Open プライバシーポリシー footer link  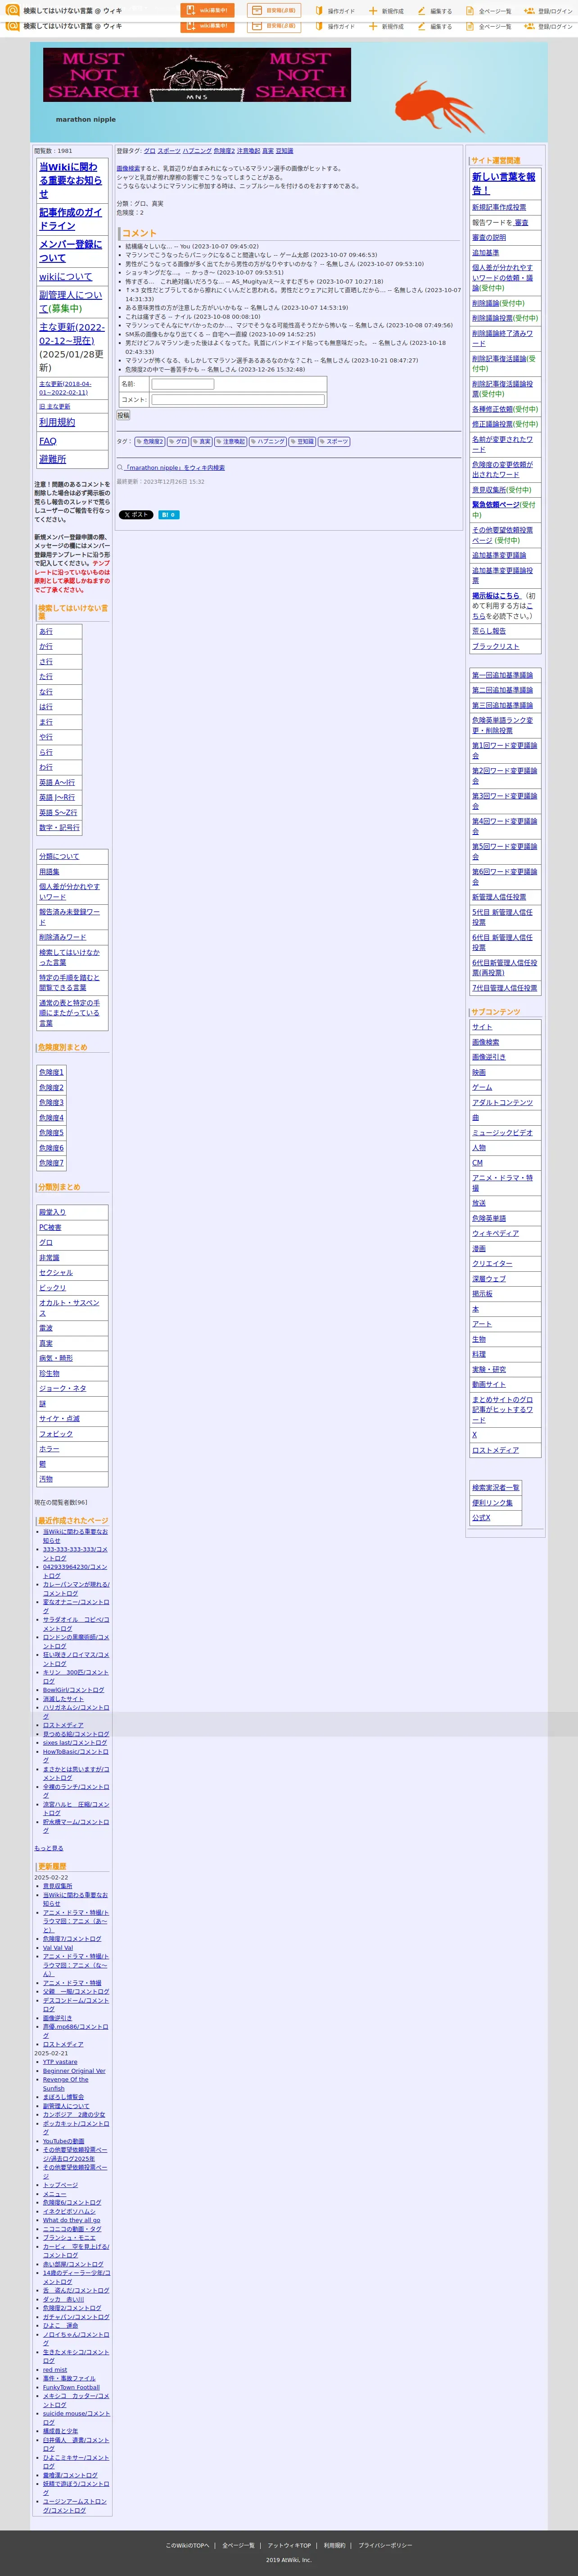[385, 2545]
